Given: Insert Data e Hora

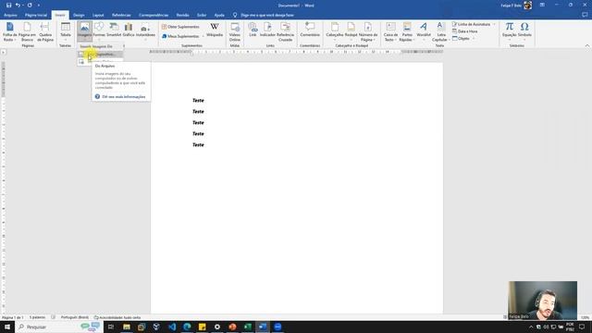Looking at the screenshot, I should (x=465, y=31).
